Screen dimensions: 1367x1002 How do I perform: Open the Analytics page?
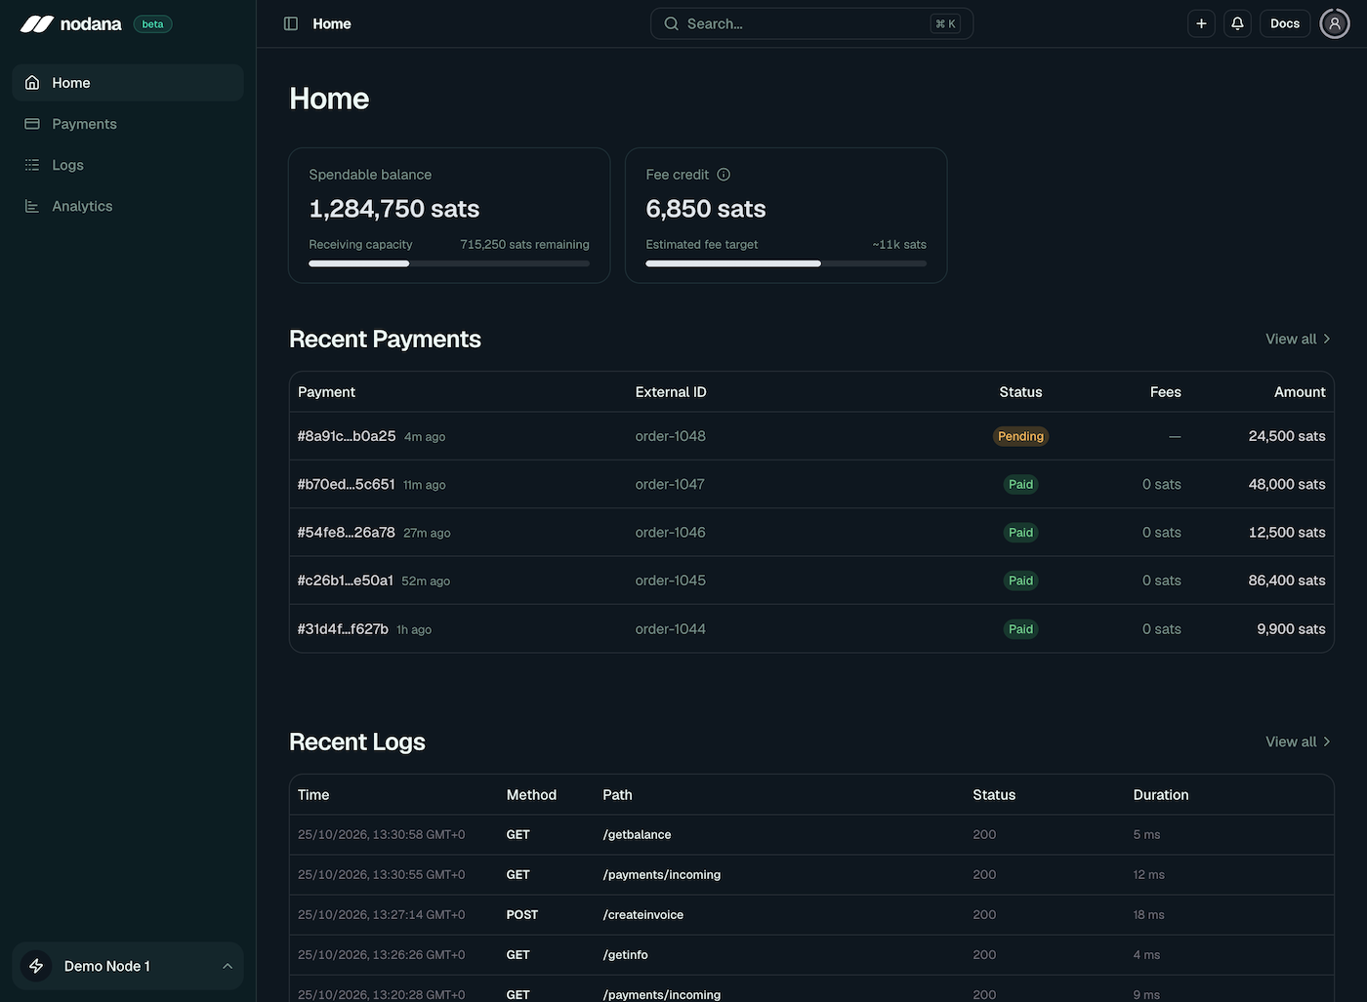(x=128, y=206)
